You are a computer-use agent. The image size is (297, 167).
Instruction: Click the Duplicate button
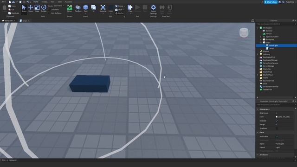point(13,13)
